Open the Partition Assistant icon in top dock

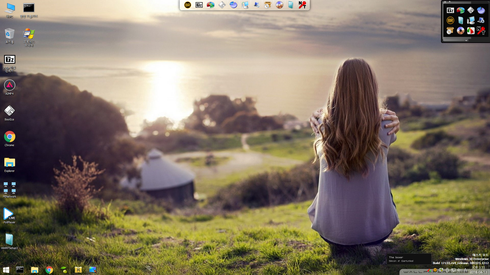coord(211,5)
